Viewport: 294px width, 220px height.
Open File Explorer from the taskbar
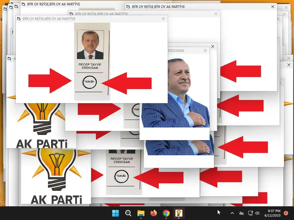[x=141, y=213]
